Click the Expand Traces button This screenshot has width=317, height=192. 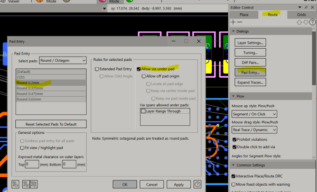[x=250, y=83]
